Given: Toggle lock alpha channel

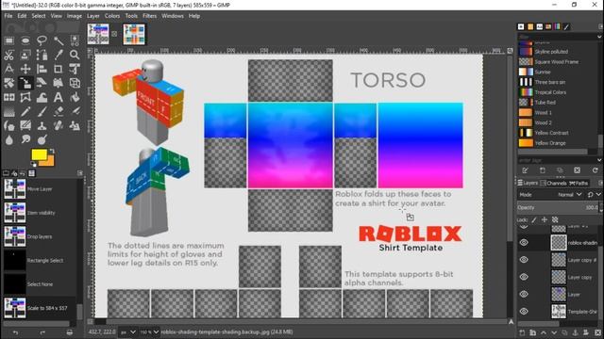Looking at the screenshot, I should click(x=555, y=219).
